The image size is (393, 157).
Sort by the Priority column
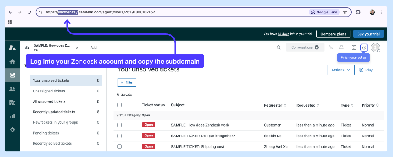(370, 105)
